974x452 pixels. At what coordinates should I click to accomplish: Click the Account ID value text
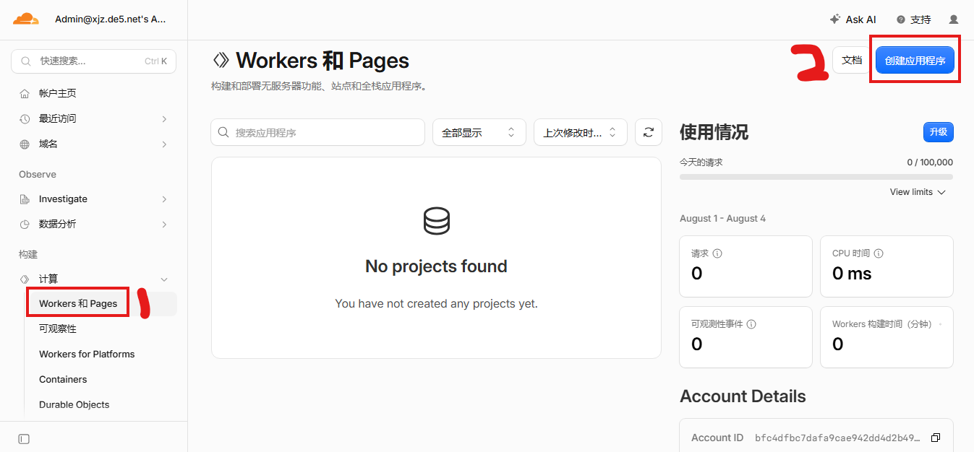click(x=837, y=438)
